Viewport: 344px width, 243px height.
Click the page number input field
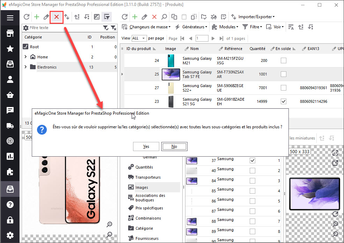[x=202, y=38]
